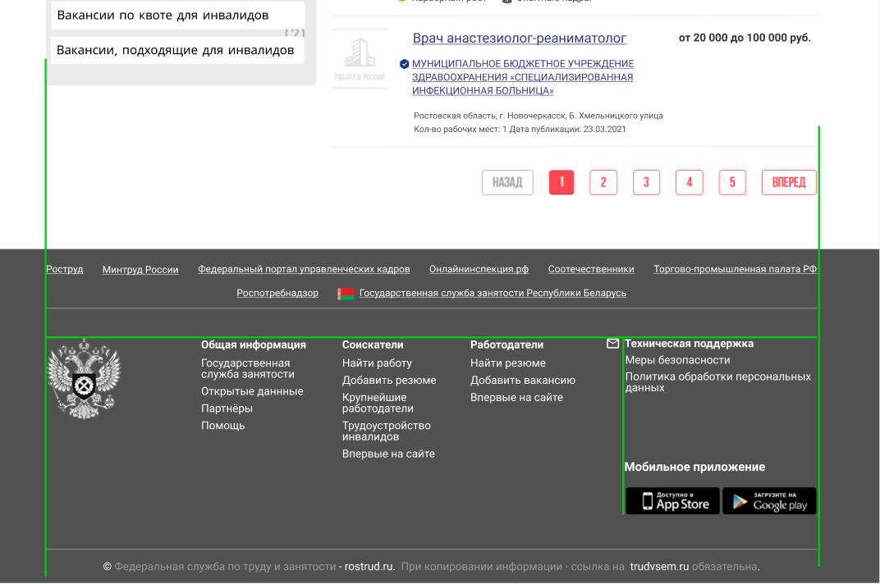The image size is (880, 584).
Task: Click Добавить вакансию under Работодатели
Action: tap(523, 380)
